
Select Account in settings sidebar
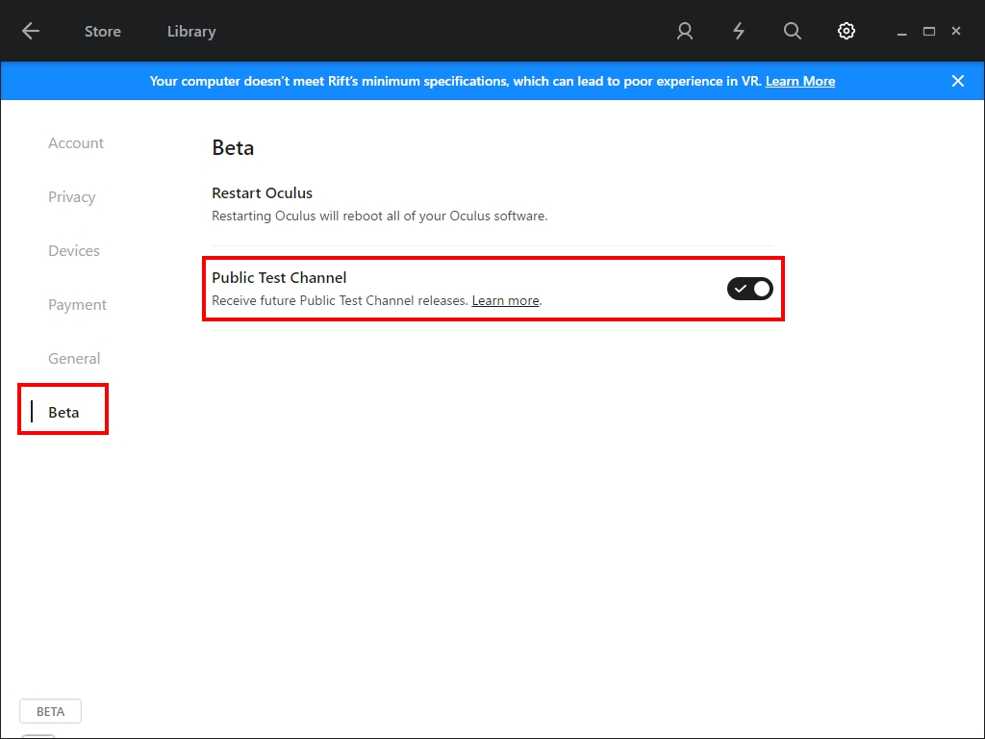(76, 143)
